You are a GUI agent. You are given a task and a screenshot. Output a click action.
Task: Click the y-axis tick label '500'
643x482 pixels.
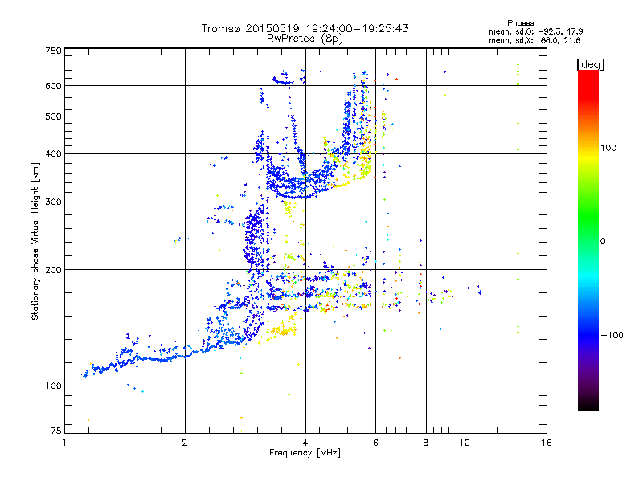click(x=53, y=116)
